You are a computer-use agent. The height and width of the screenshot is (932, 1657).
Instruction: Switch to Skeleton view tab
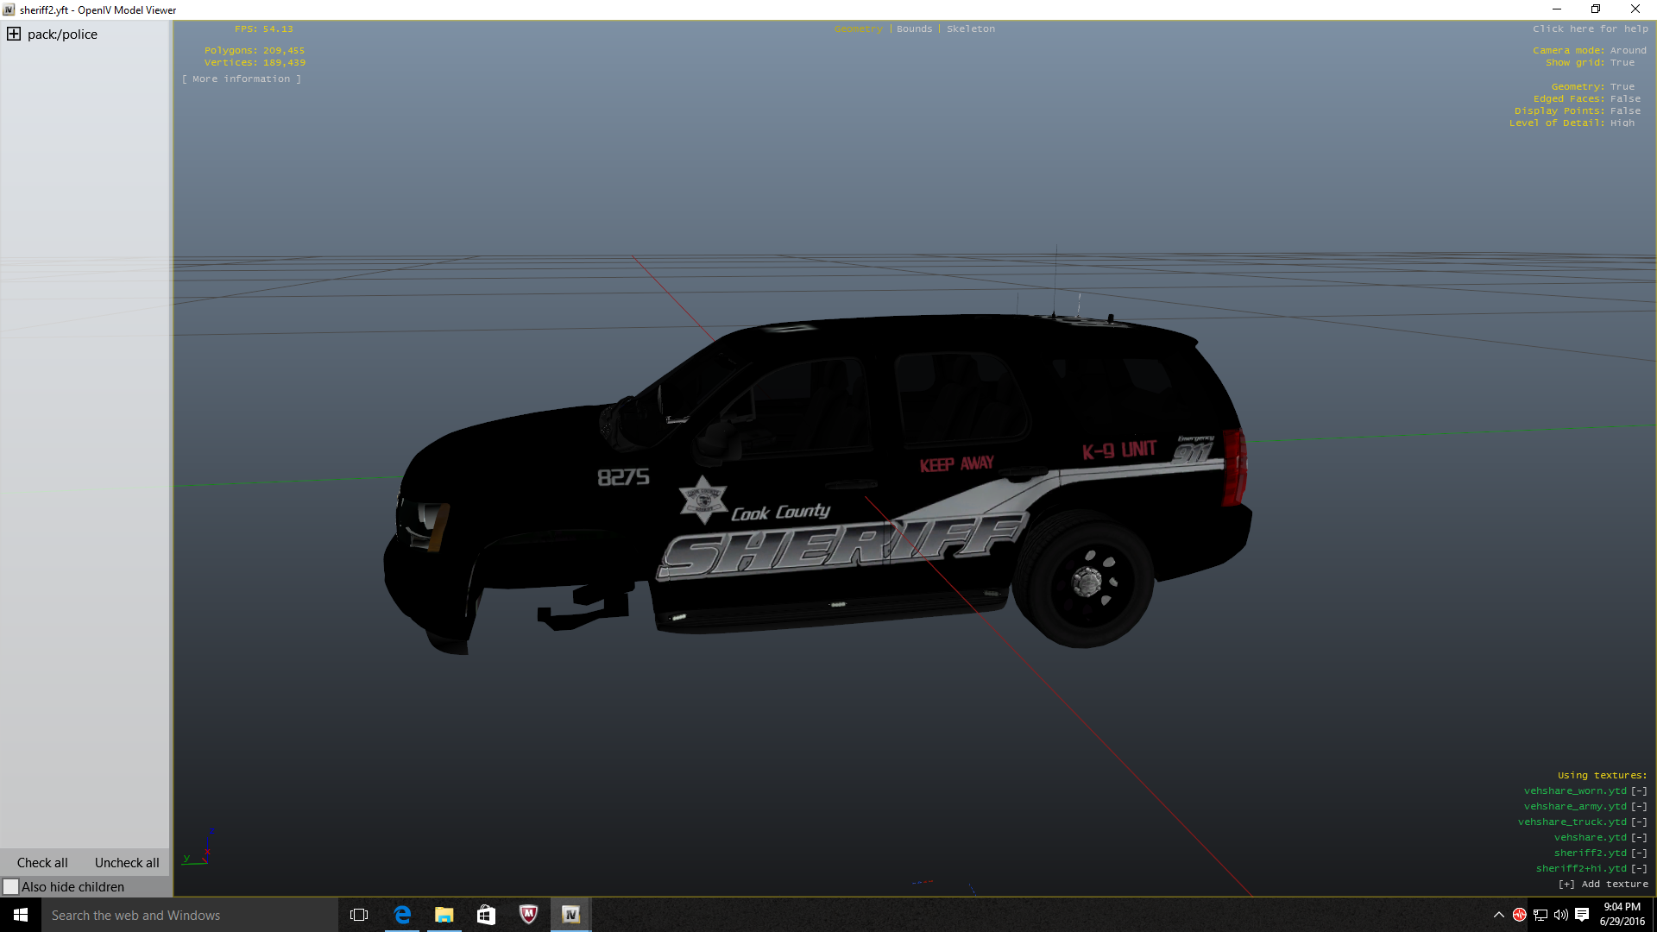click(x=970, y=29)
